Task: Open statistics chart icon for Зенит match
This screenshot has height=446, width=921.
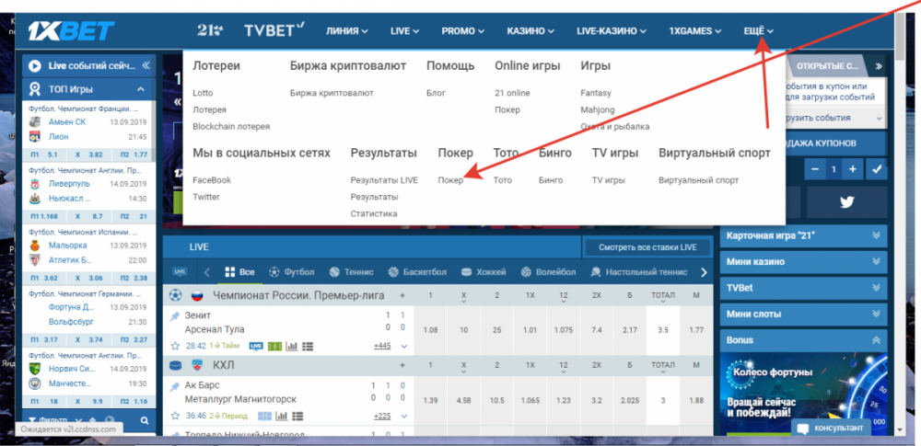Action: coord(292,346)
